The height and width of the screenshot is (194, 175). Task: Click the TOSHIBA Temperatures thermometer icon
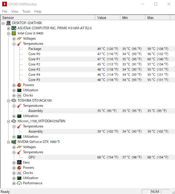[x=19, y=106]
